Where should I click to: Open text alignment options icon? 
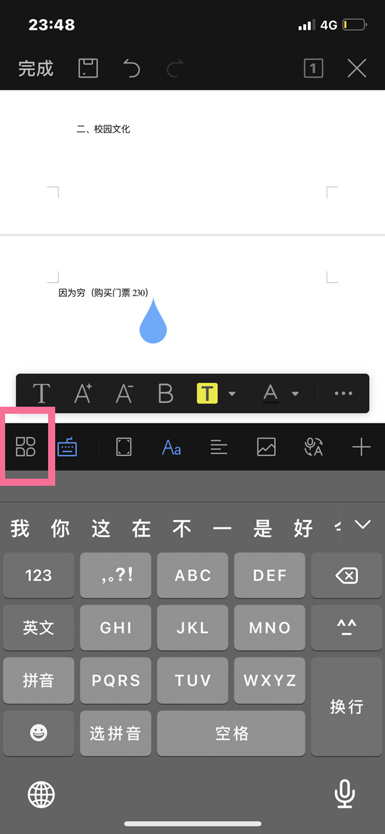point(219,447)
